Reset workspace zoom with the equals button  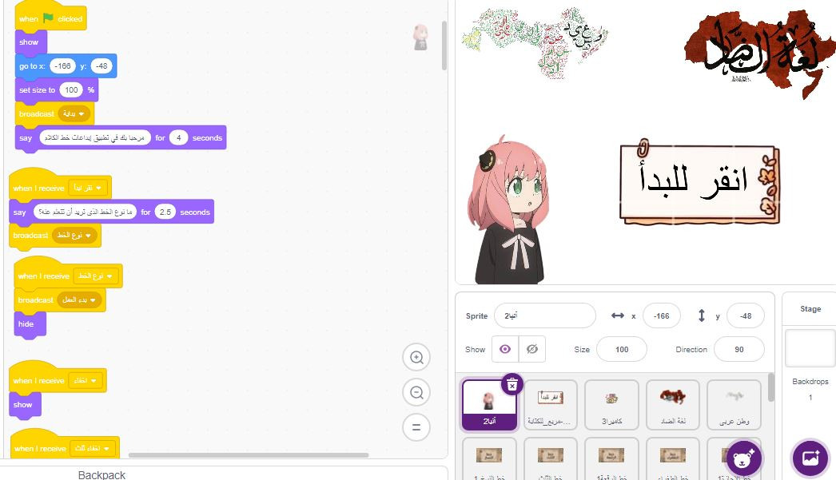click(416, 427)
